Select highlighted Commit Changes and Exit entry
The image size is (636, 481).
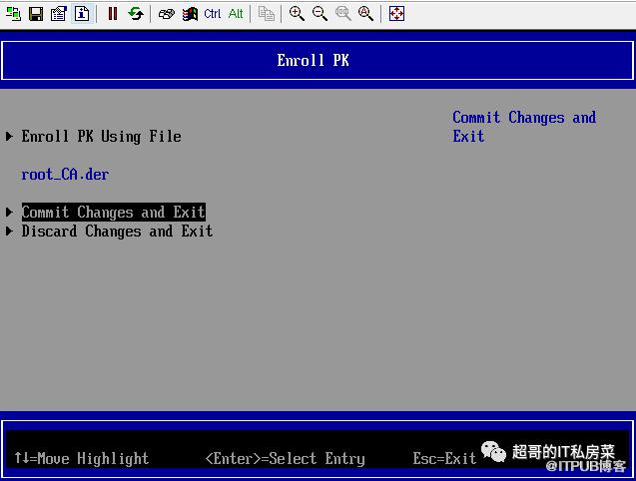click(113, 213)
